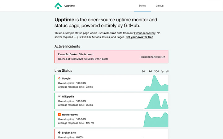Open the Wikipedia site name link
Image resolution: width=223 pixels, height=139 pixels.
[68, 97]
